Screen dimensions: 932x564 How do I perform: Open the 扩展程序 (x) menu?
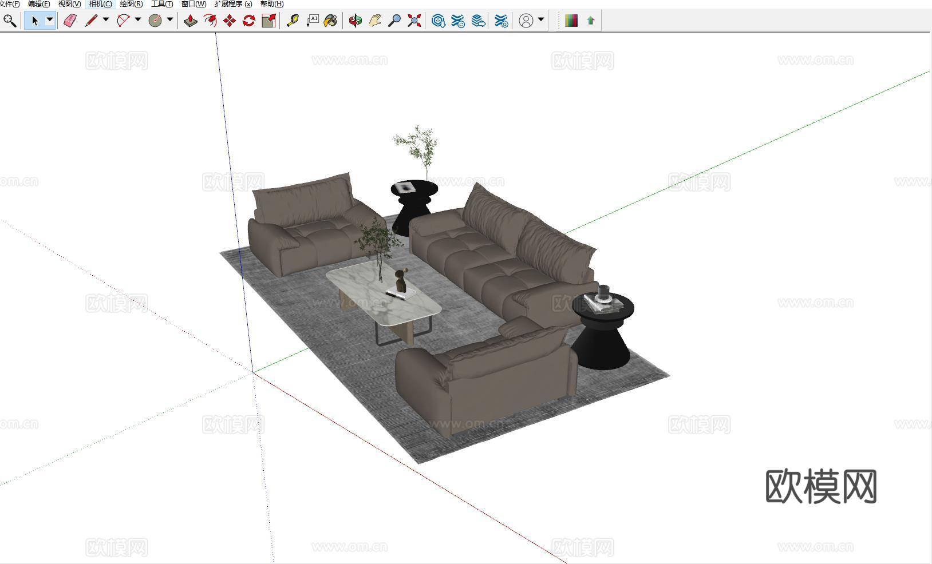pyautogui.click(x=233, y=4)
